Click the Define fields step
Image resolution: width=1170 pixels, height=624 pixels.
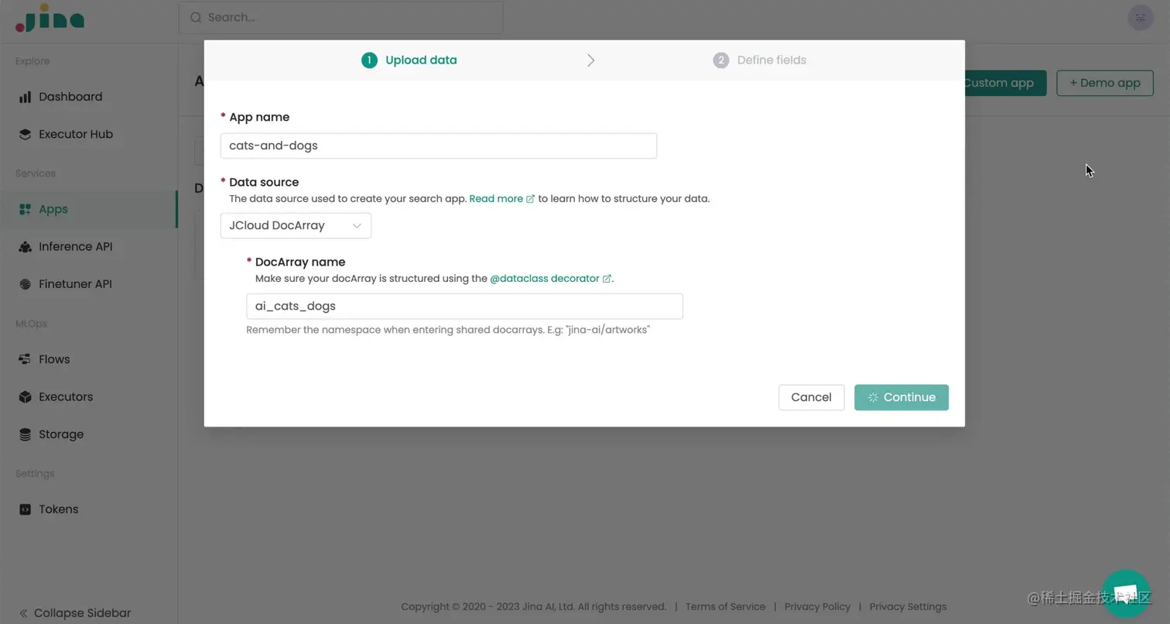[x=760, y=60]
